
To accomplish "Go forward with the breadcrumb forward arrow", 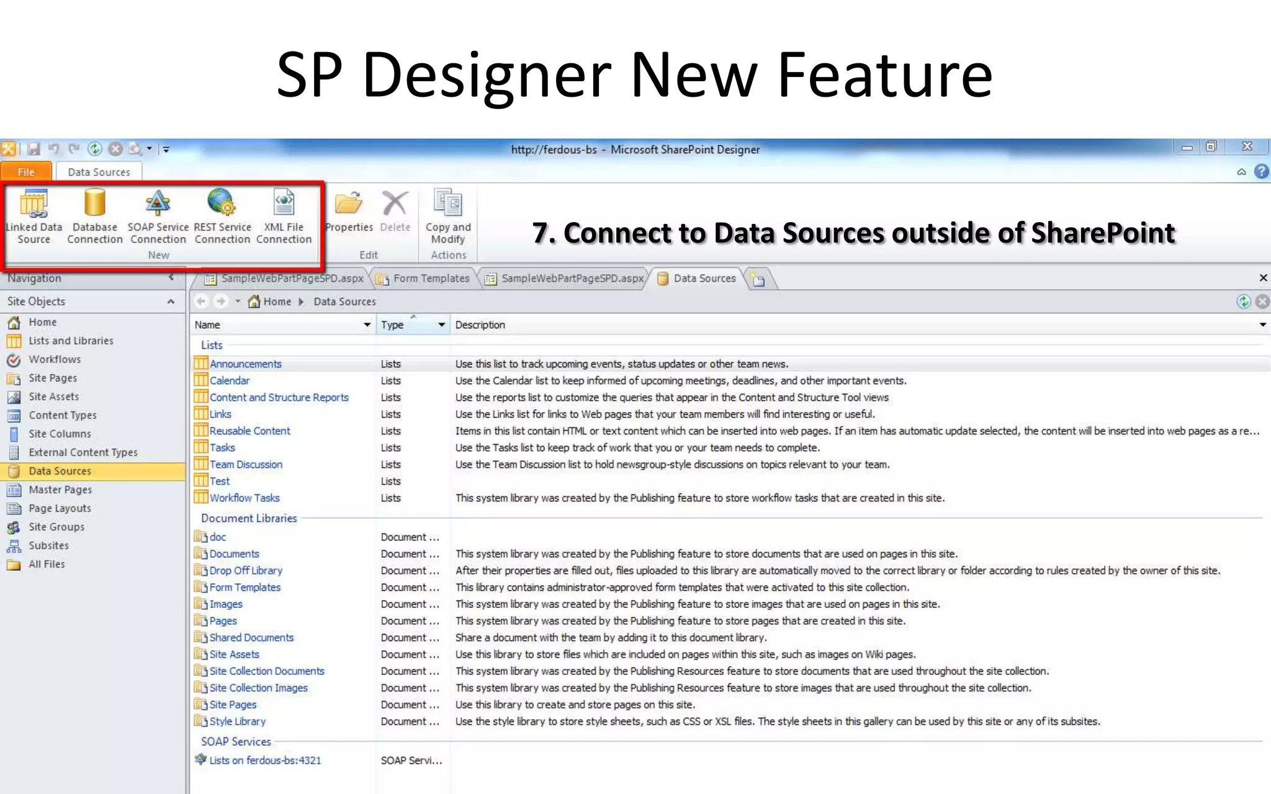I will 221,301.
